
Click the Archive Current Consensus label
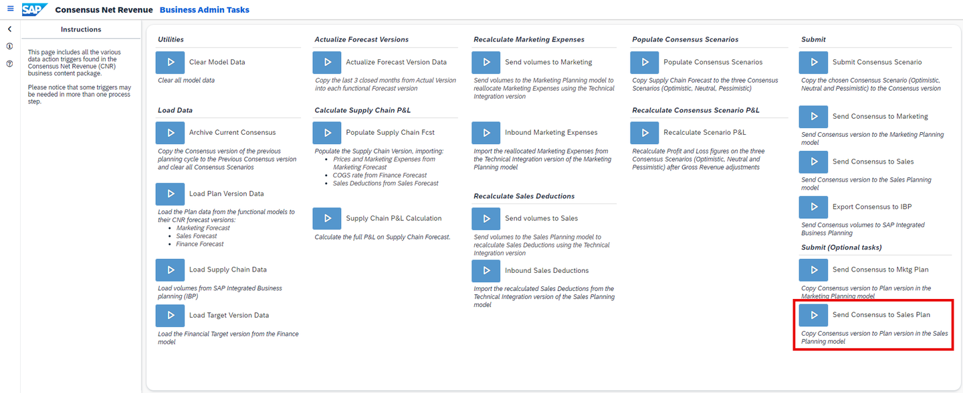pyautogui.click(x=233, y=133)
